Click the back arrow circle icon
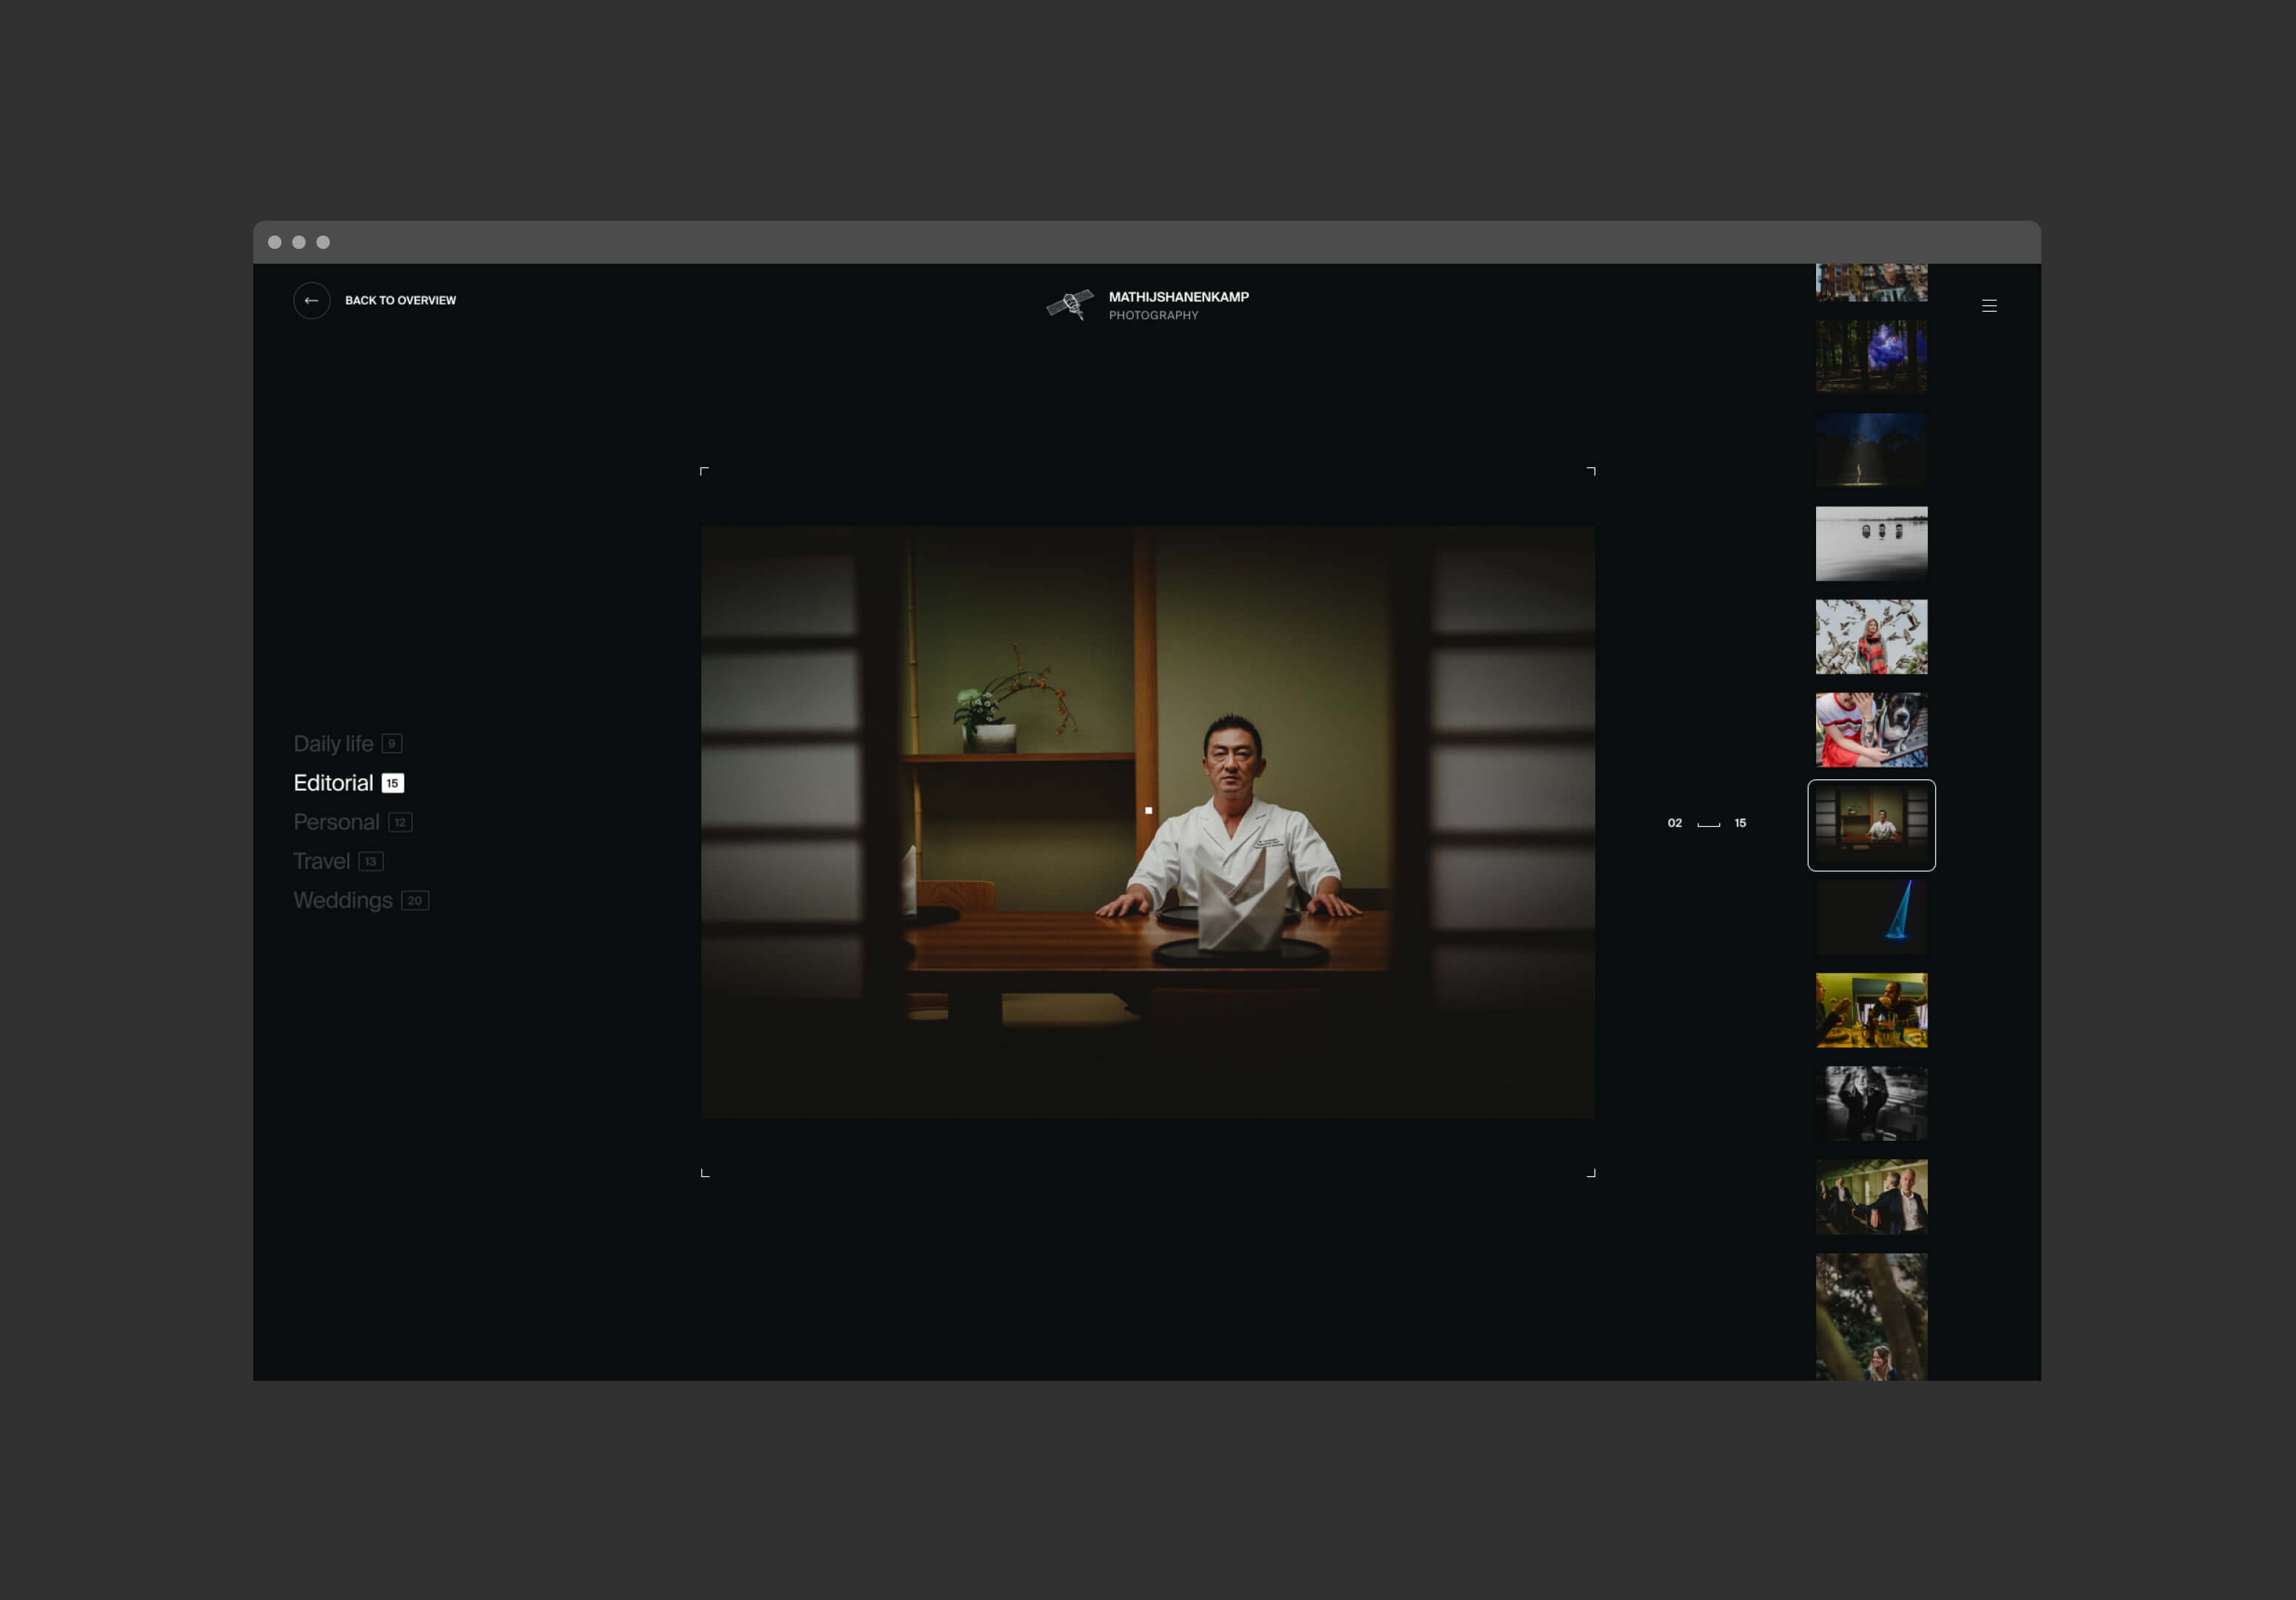This screenshot has height=1600, width=2296. pos(311,300)
